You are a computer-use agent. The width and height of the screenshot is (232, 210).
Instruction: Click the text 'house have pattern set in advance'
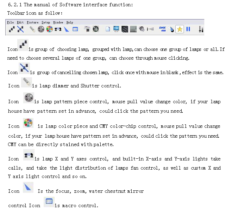pyautogui.click(x=52, y=111)
